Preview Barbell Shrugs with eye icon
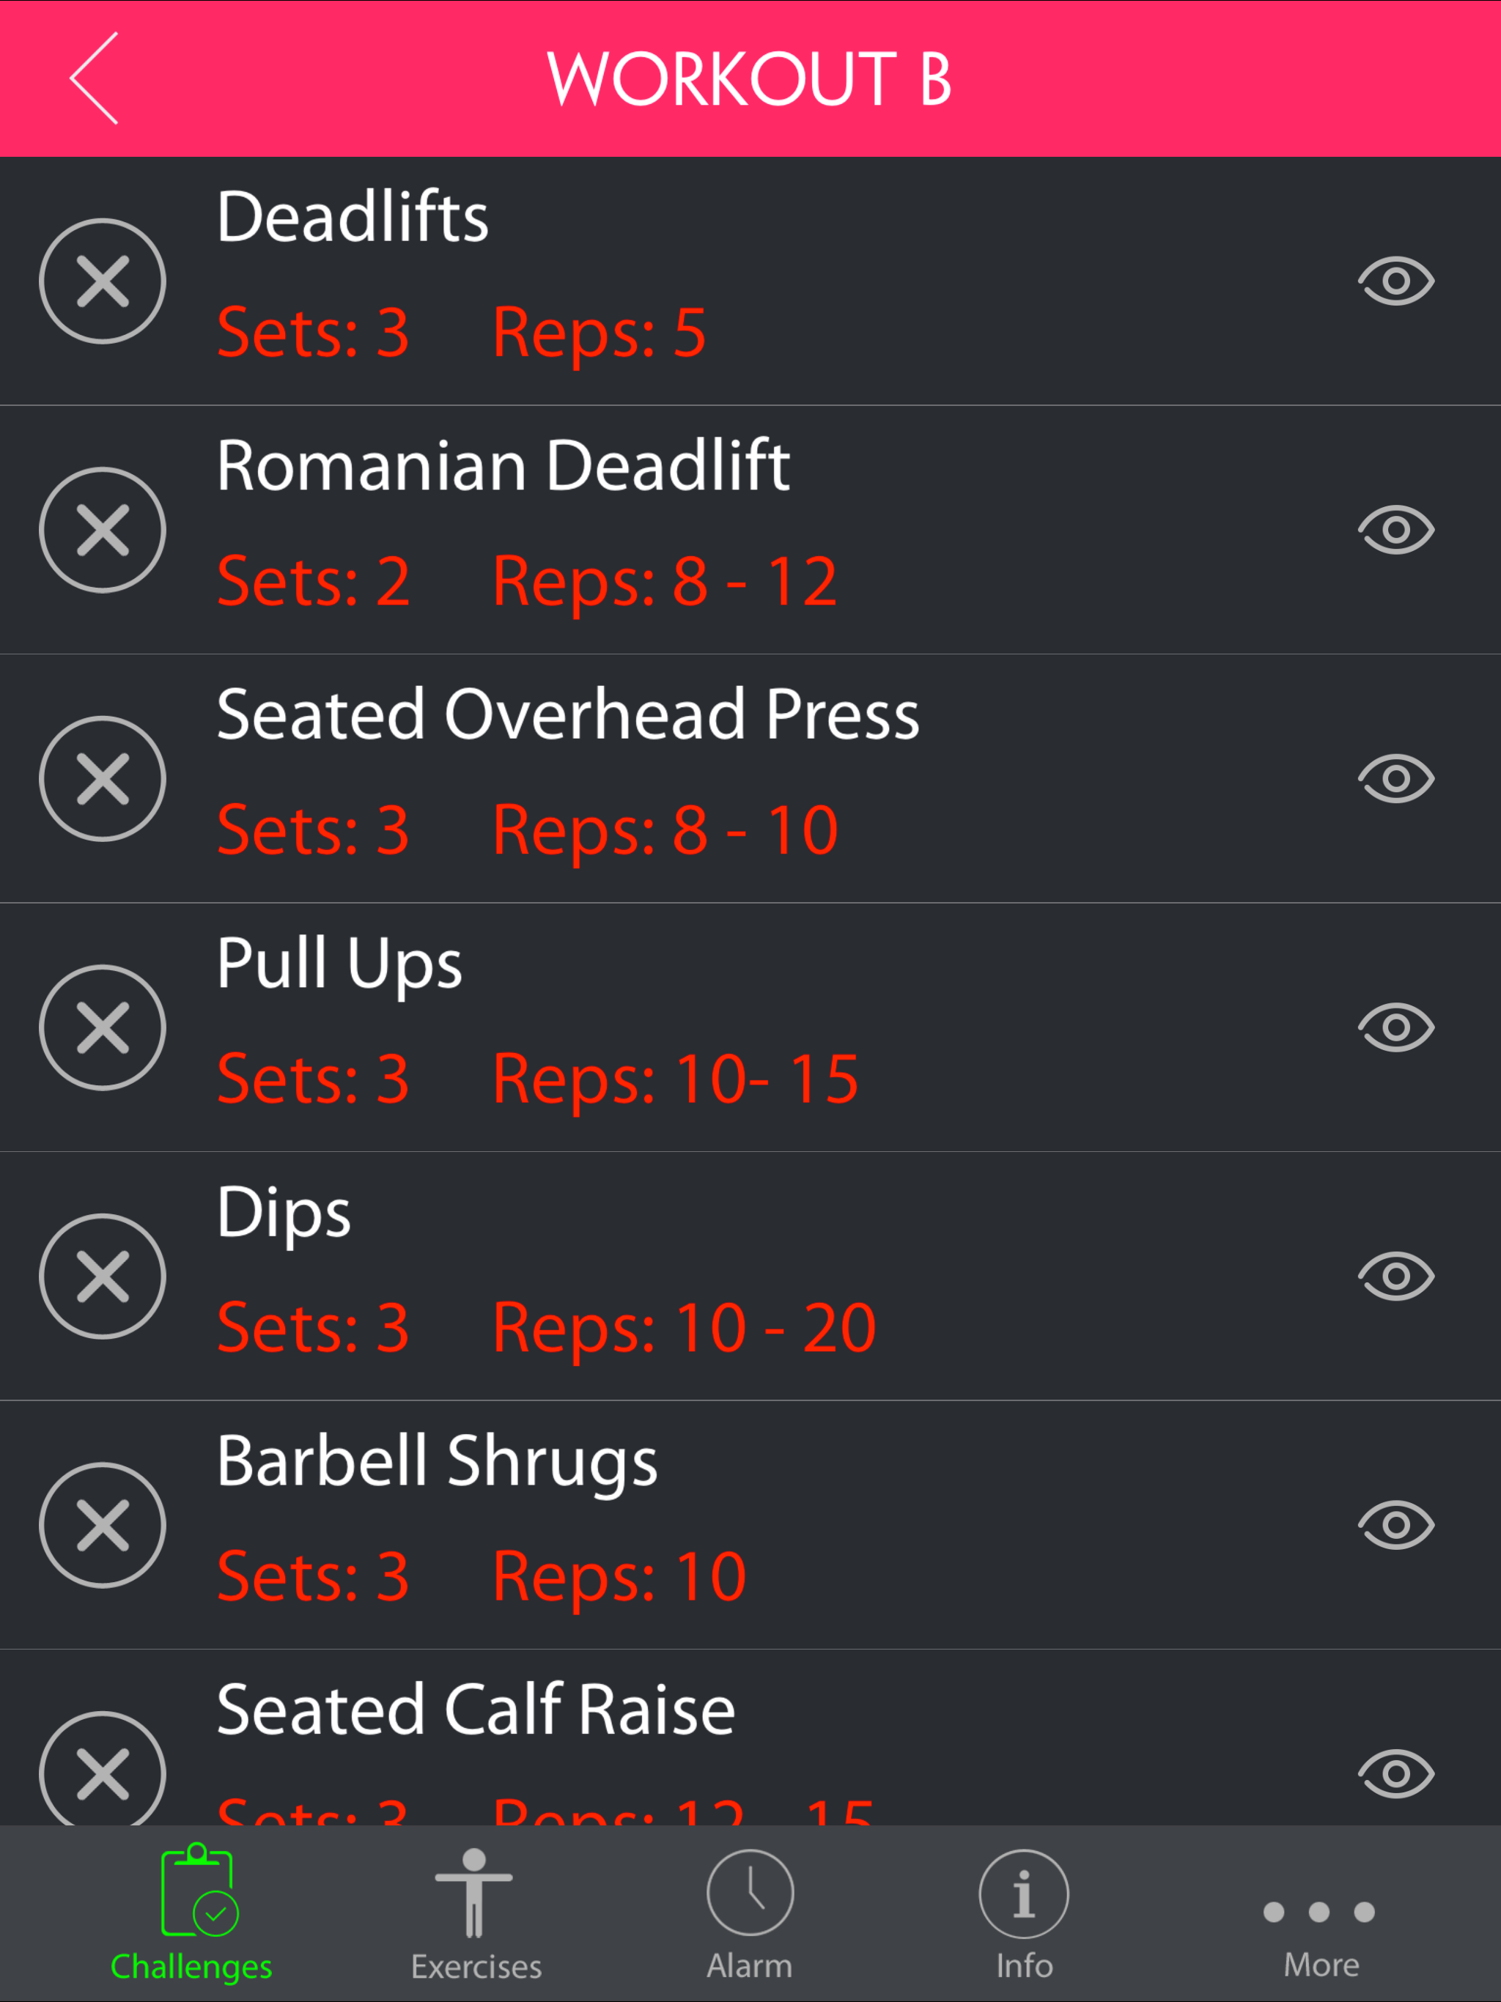The width and height of the screenshot is (1501, 2002). (x=1396, y=1525)
